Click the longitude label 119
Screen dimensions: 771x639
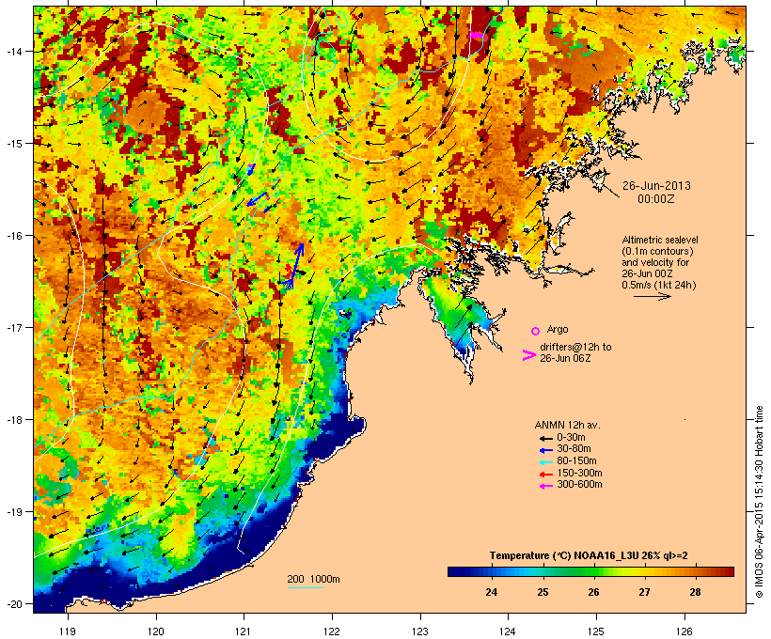68,631
